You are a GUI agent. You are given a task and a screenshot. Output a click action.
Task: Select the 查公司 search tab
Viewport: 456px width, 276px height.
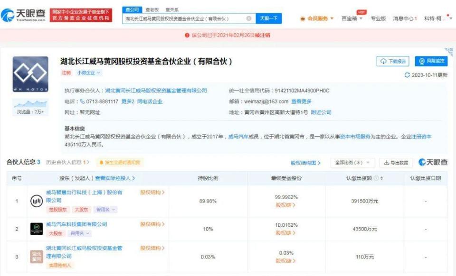pos(132,9)
